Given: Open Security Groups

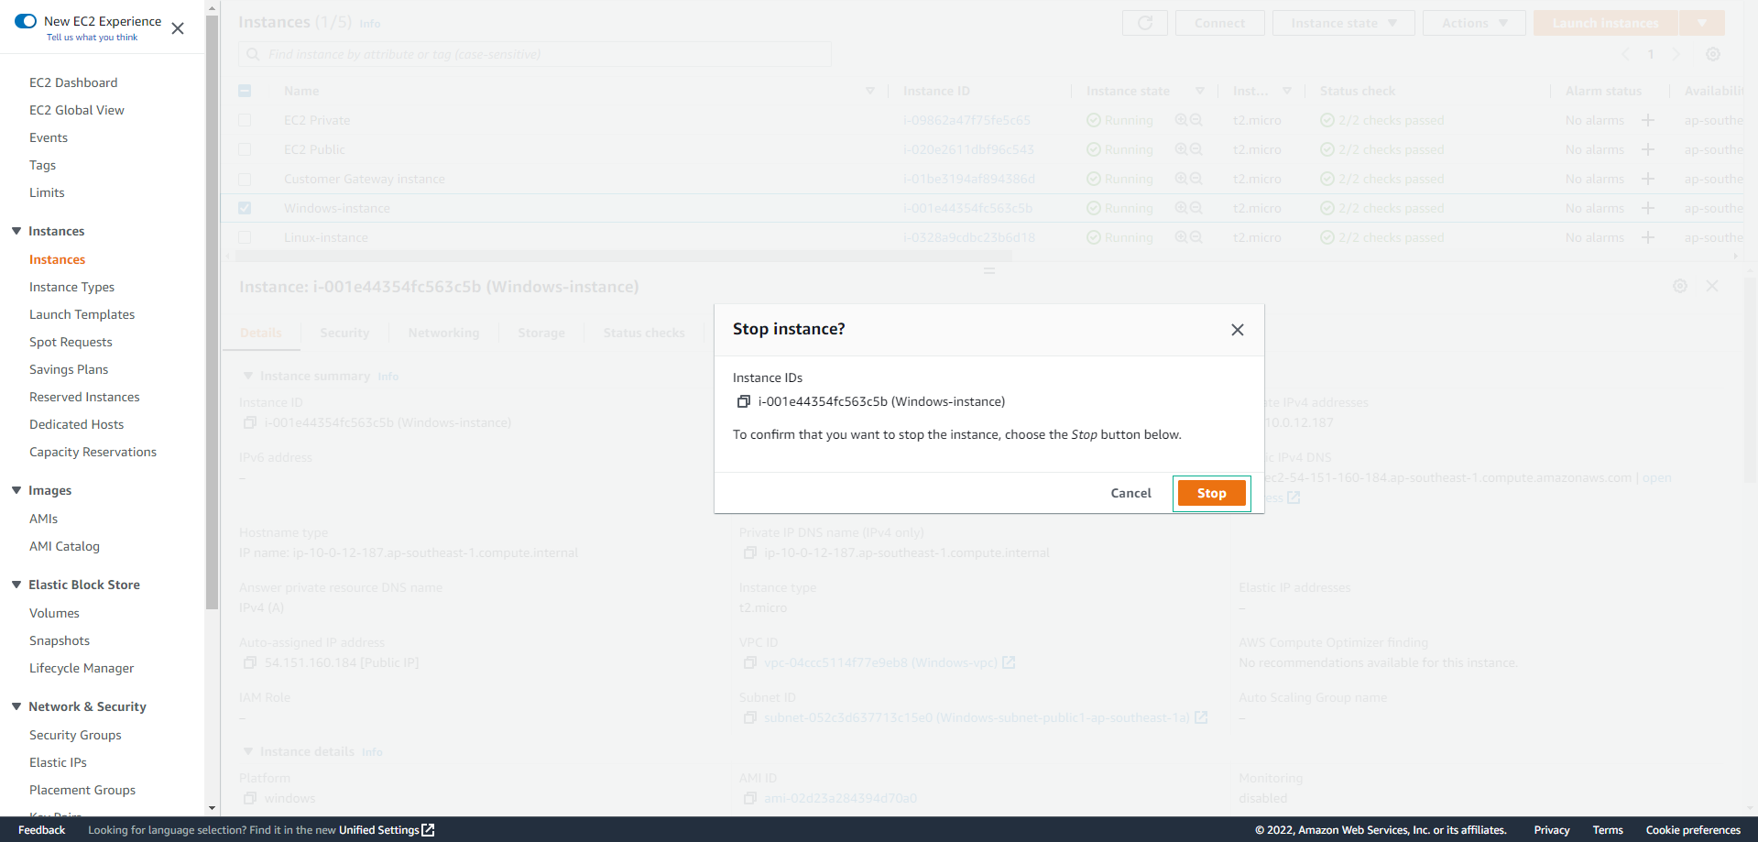Looking at the screenshot, I should coord(75,735).
